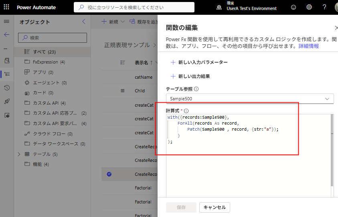Open the Sample500 table reference dropdown

pyautogui.click(x=249, y=99)
